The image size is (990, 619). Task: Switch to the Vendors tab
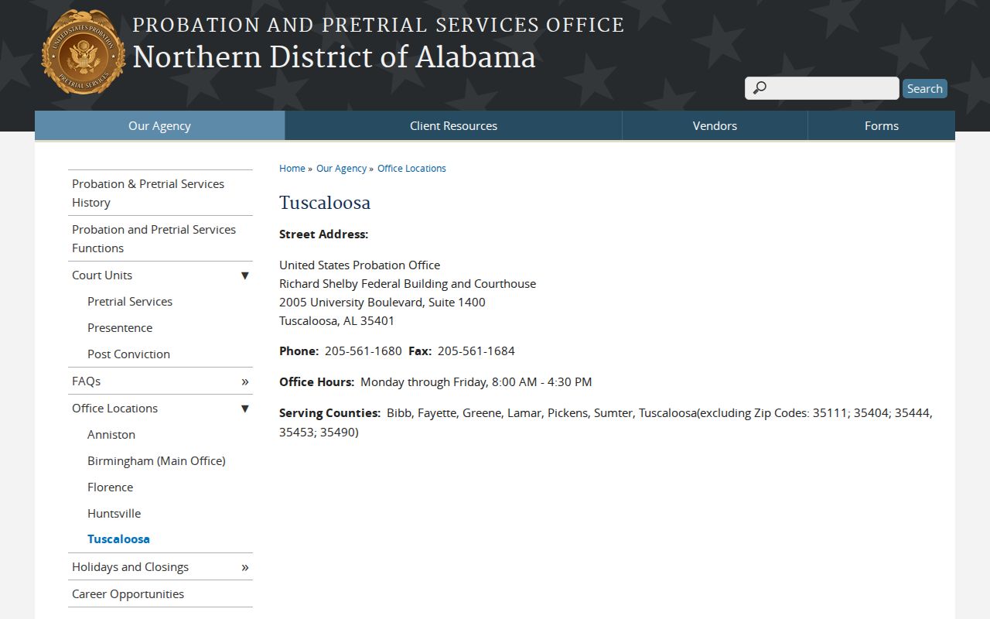[x=715, y=125]
